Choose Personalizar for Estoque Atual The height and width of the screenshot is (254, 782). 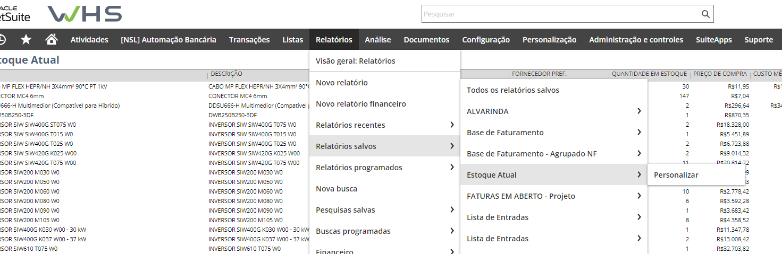[676, 175]
